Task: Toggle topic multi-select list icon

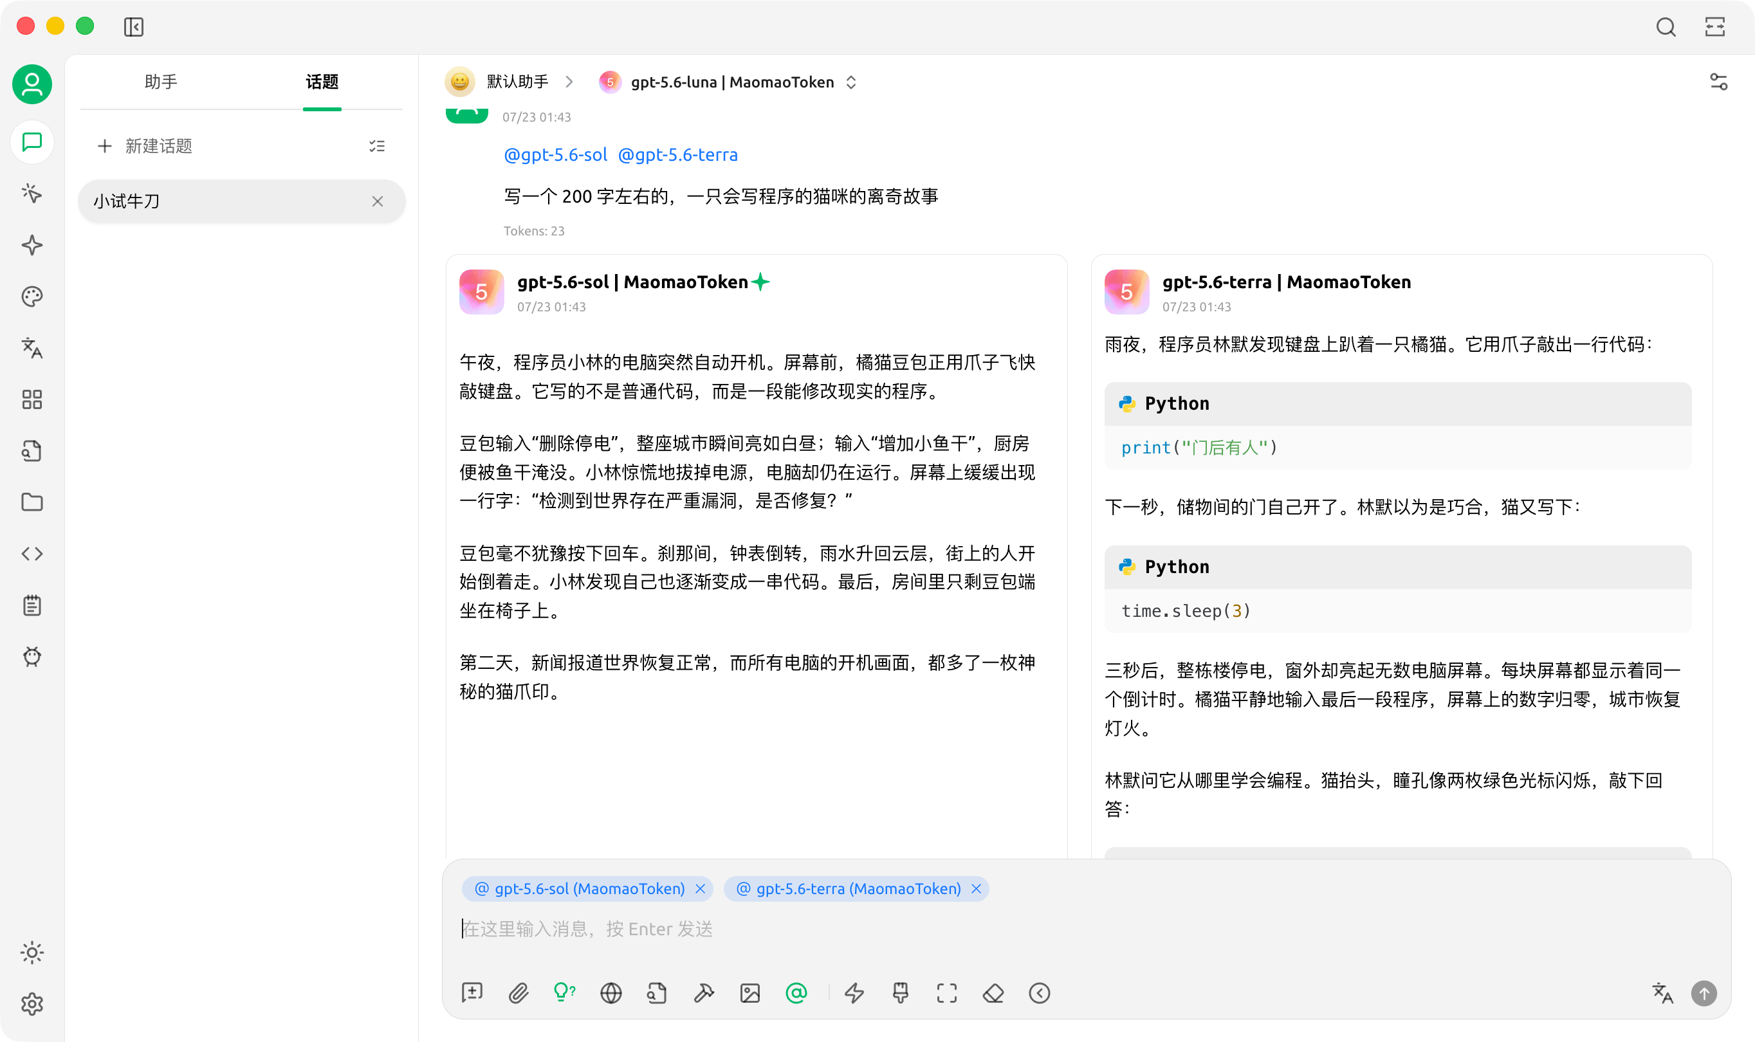Action: coord(377,146)
